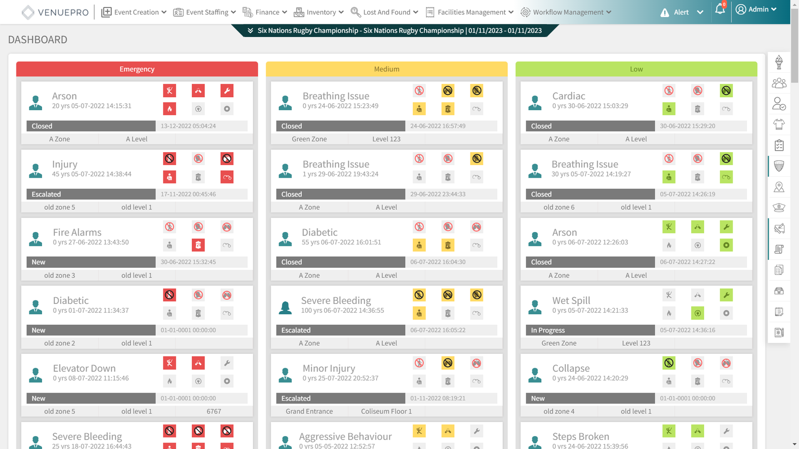Click the Cardiac incident title
799x449 pixels.
click(x=568, y=96)
